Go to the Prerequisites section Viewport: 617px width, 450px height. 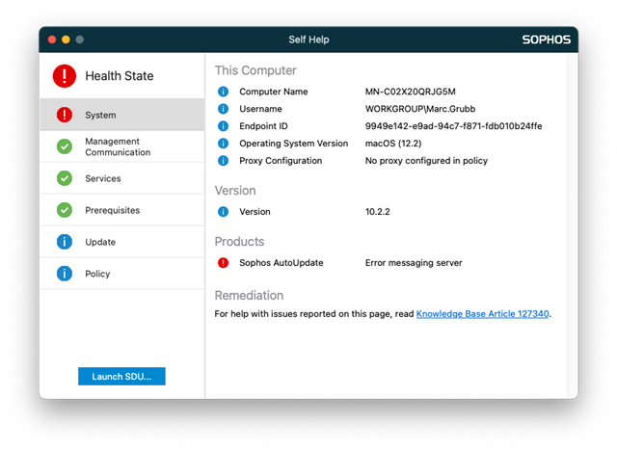point(112,210)
